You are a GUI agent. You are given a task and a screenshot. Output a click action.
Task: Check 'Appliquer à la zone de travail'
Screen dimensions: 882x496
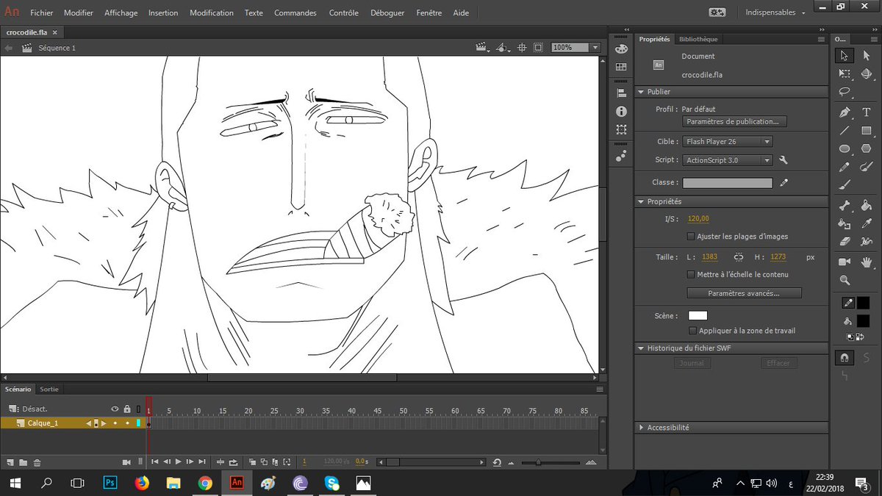(692, 331)
